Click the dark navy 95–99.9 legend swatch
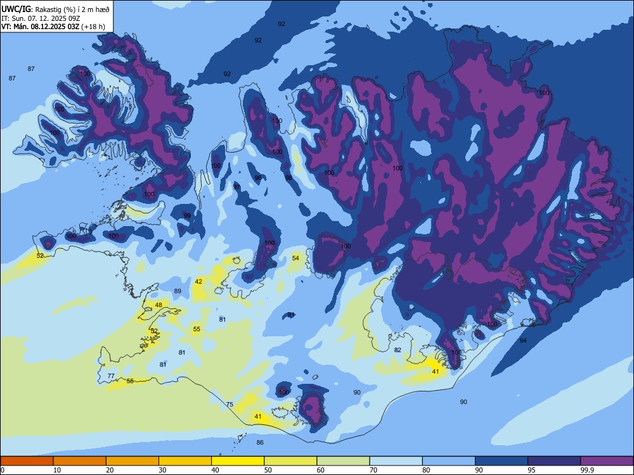634x475 pixels. pyautogui.click(x=554, y=461)
